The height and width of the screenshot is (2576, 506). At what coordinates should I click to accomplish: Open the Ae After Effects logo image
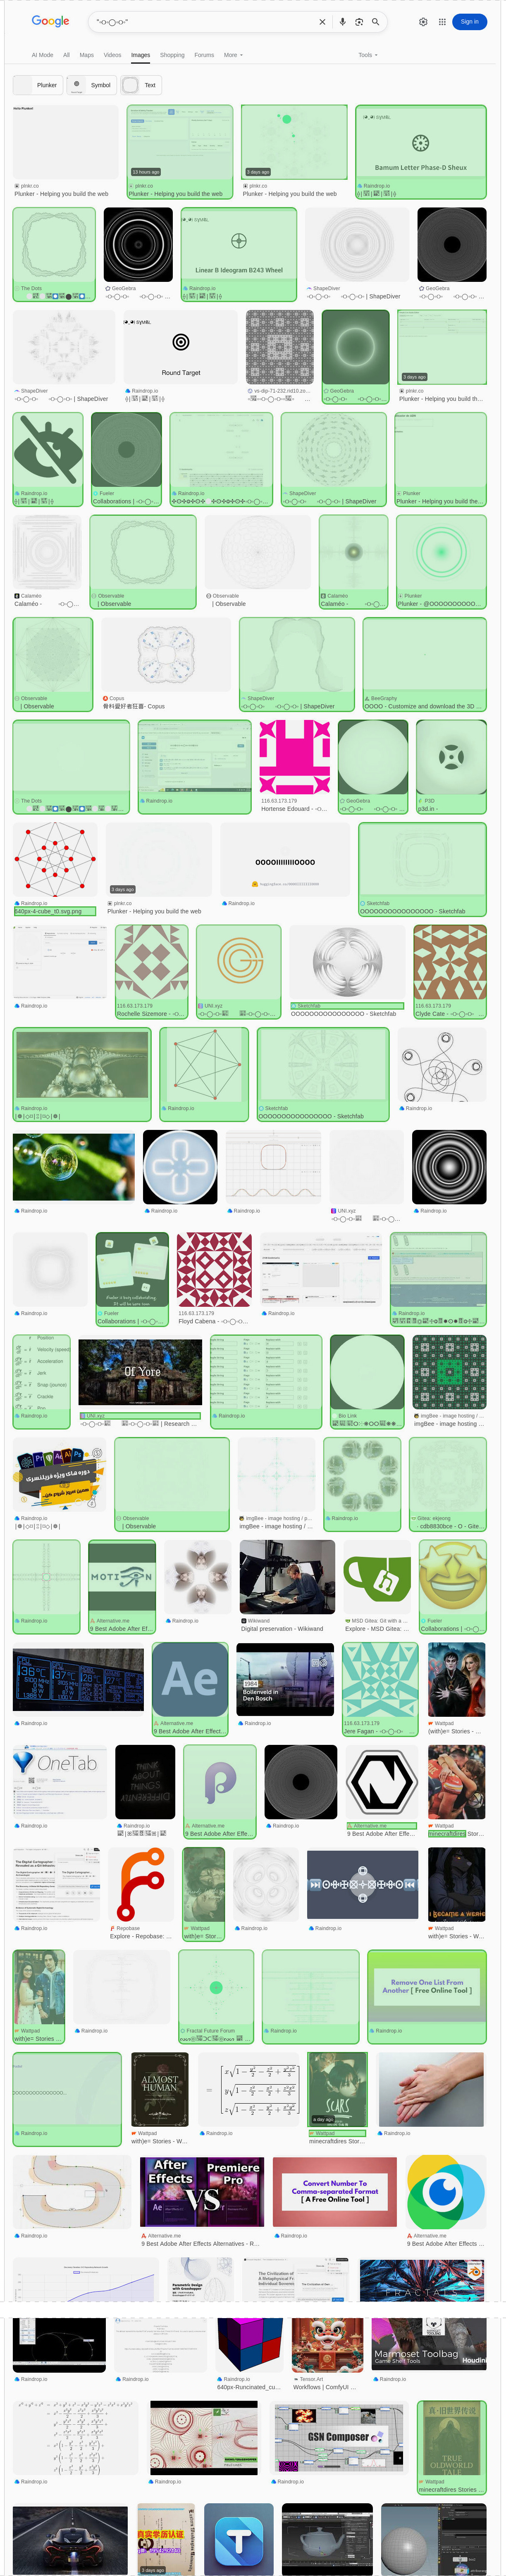click(x=190, y=1680)
